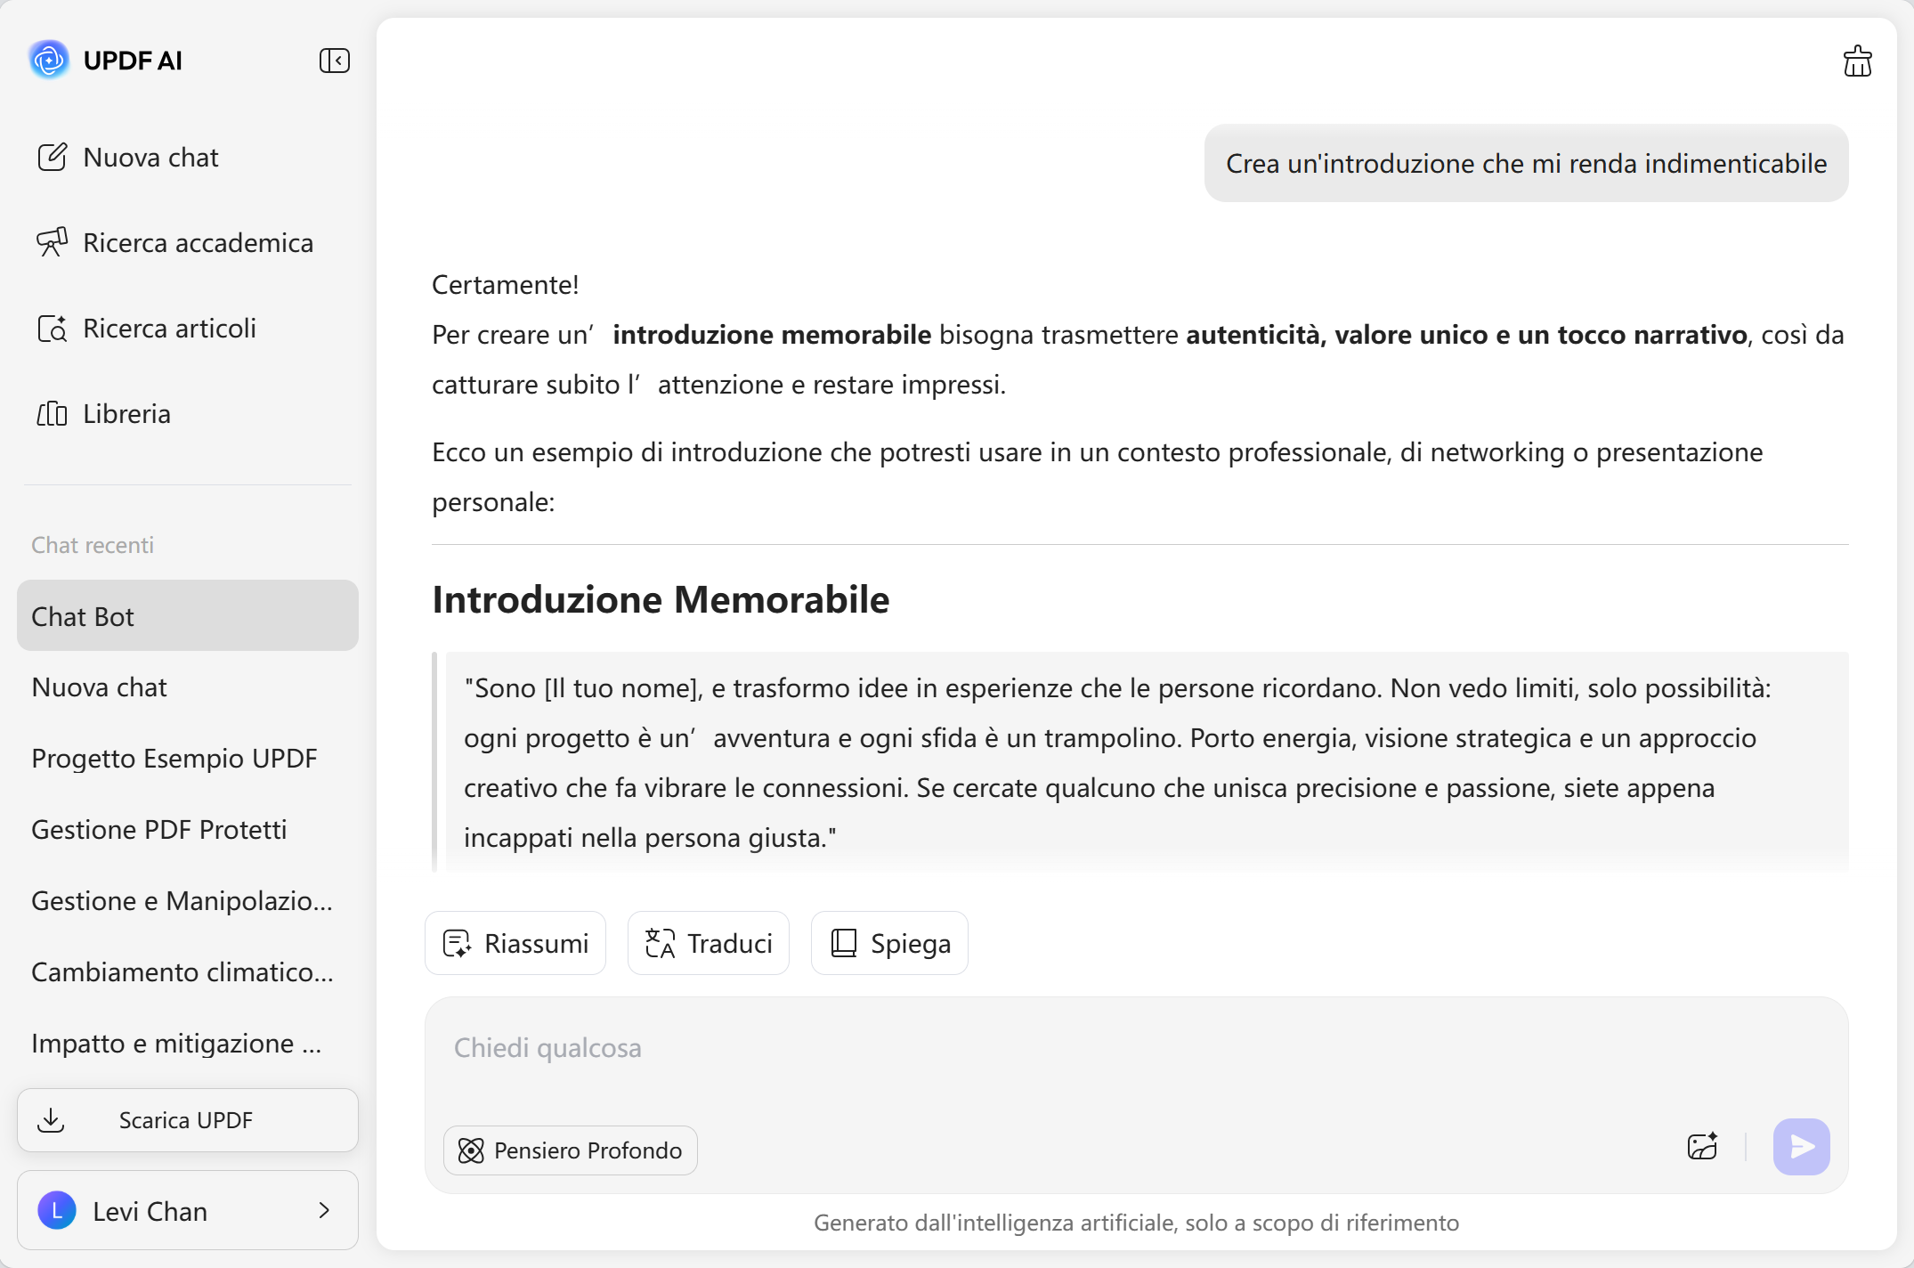Expand the Levi Chan account chevron
Viewport: 1914px width, 1268px height.
(x=324, y=1211)
